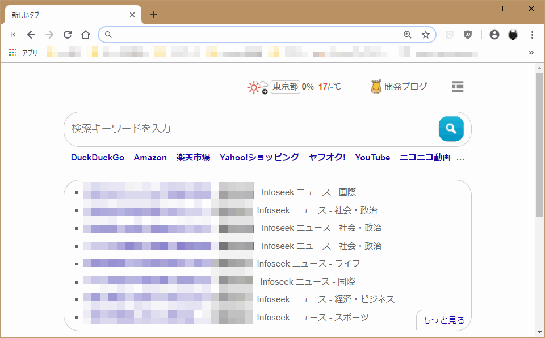Click the もっと見る link
The width and height of the screenshot is (545, 338).
tap(443, 320)
